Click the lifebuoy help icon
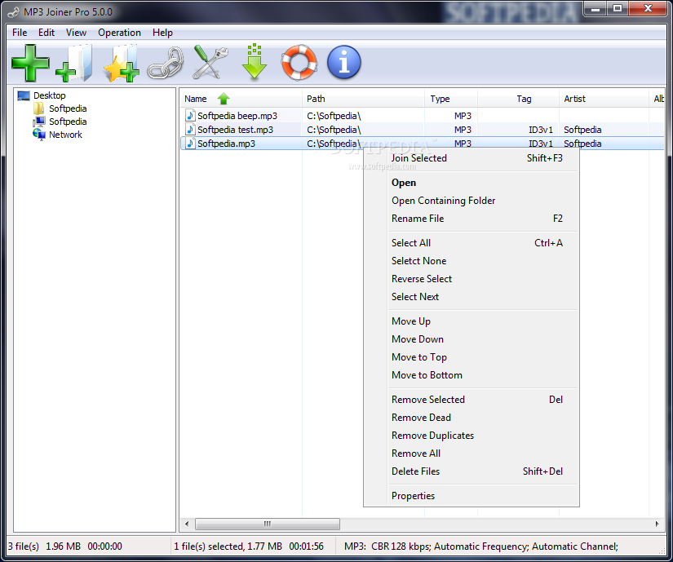 299,62
